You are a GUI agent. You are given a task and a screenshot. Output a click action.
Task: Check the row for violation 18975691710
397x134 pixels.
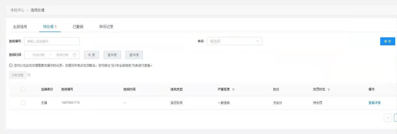(23, 103)
